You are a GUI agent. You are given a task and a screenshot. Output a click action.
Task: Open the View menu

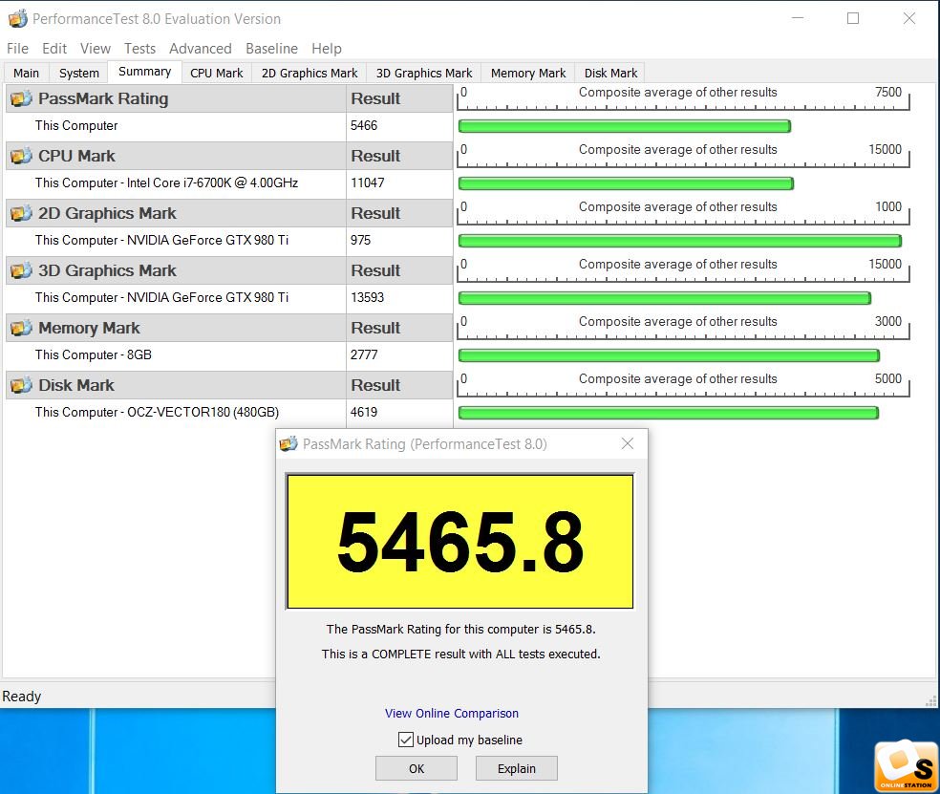(x=96, y=49)
